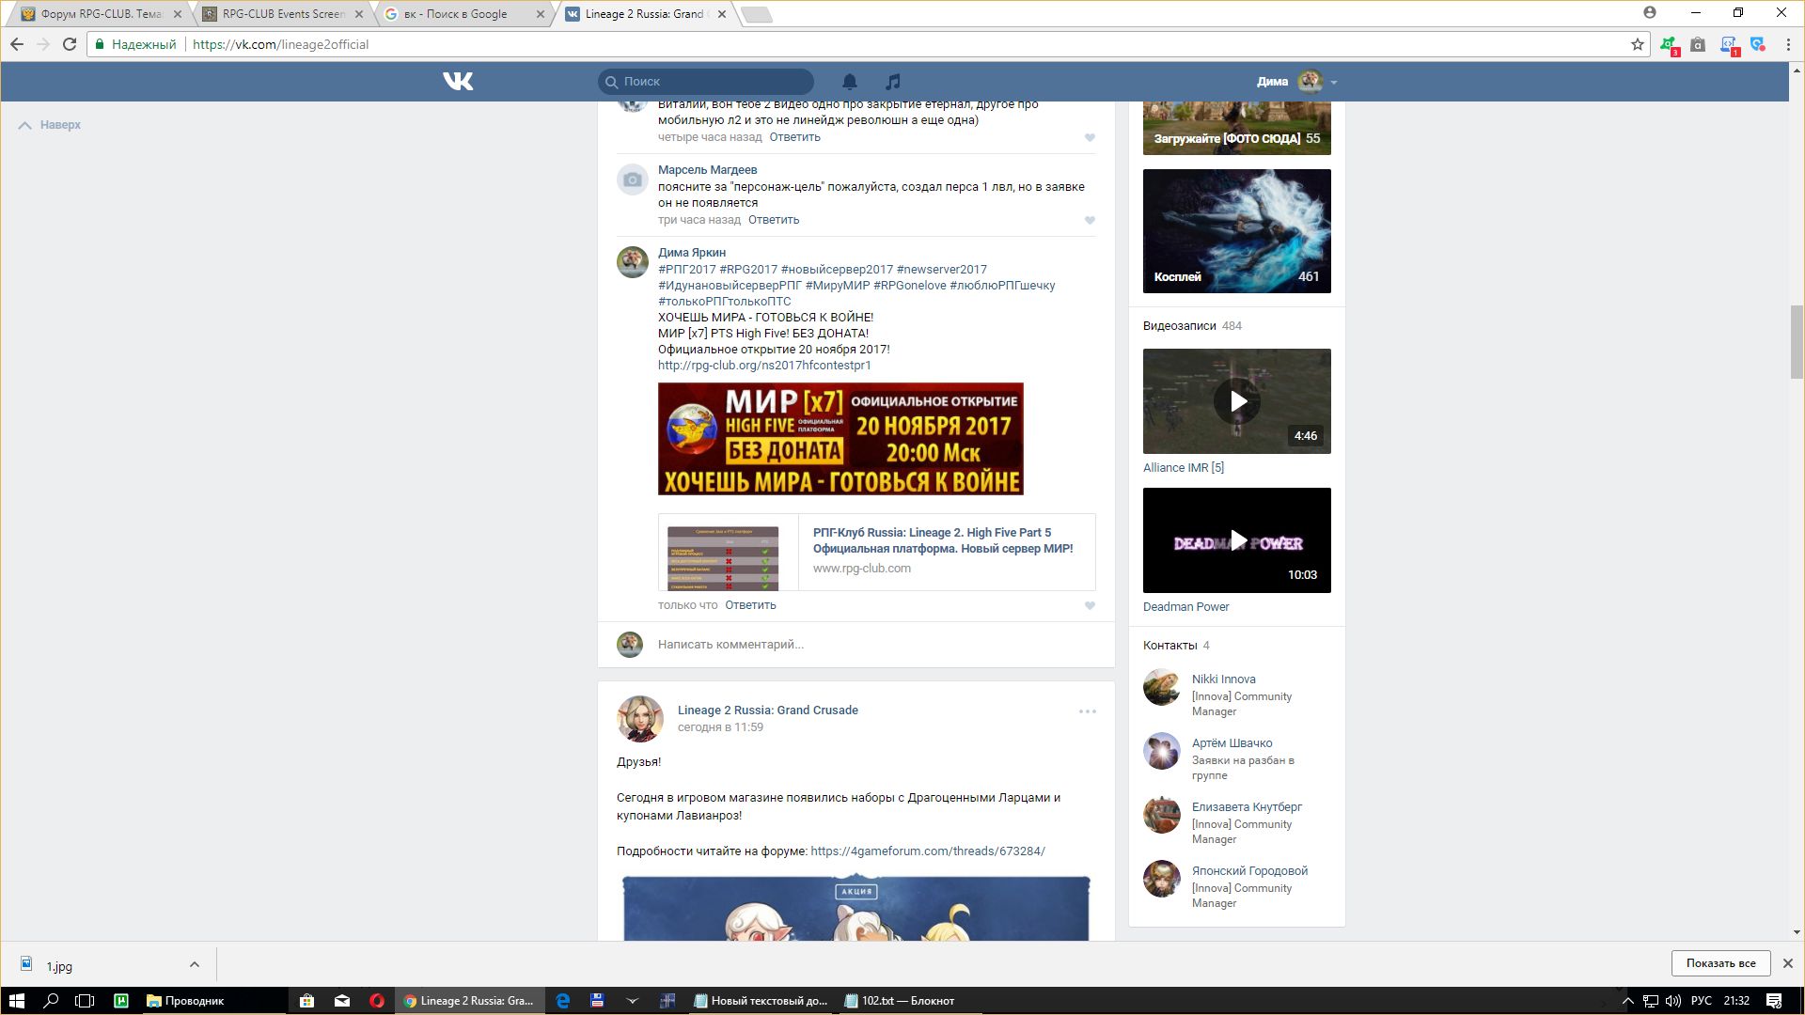Open post options three-dots icon

tap(1087, 711)
